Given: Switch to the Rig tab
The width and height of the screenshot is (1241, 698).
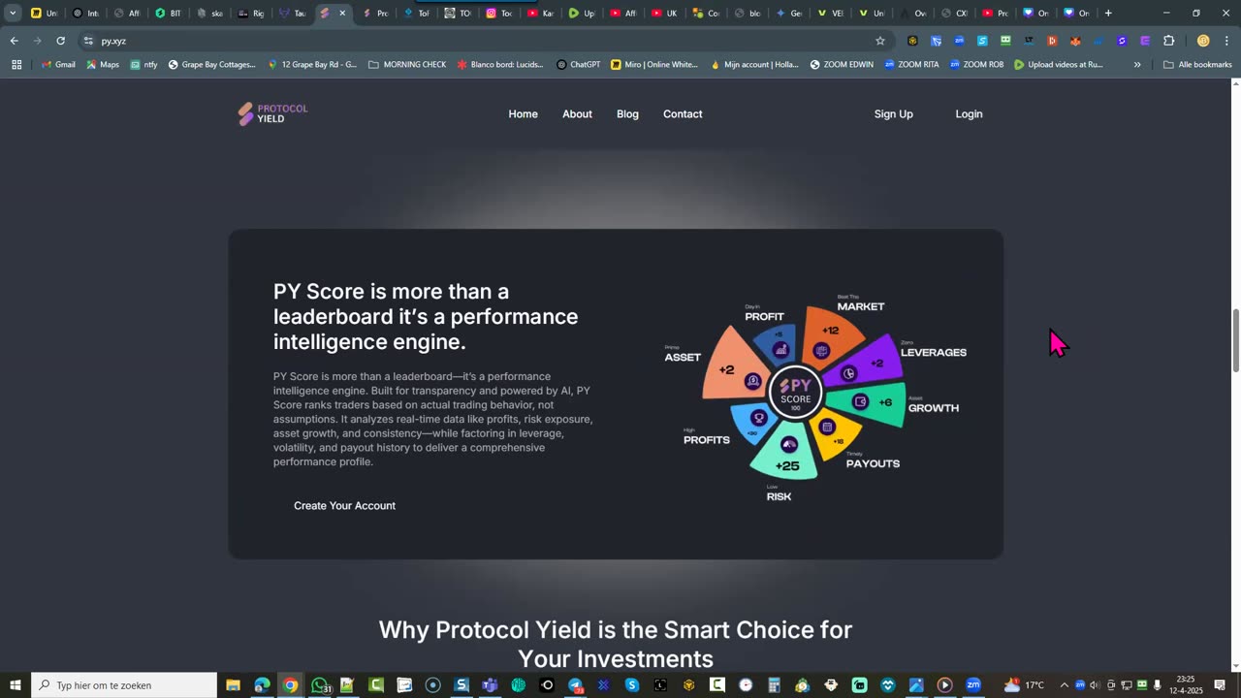Looking at the screenshot, I should click(251, 14).
